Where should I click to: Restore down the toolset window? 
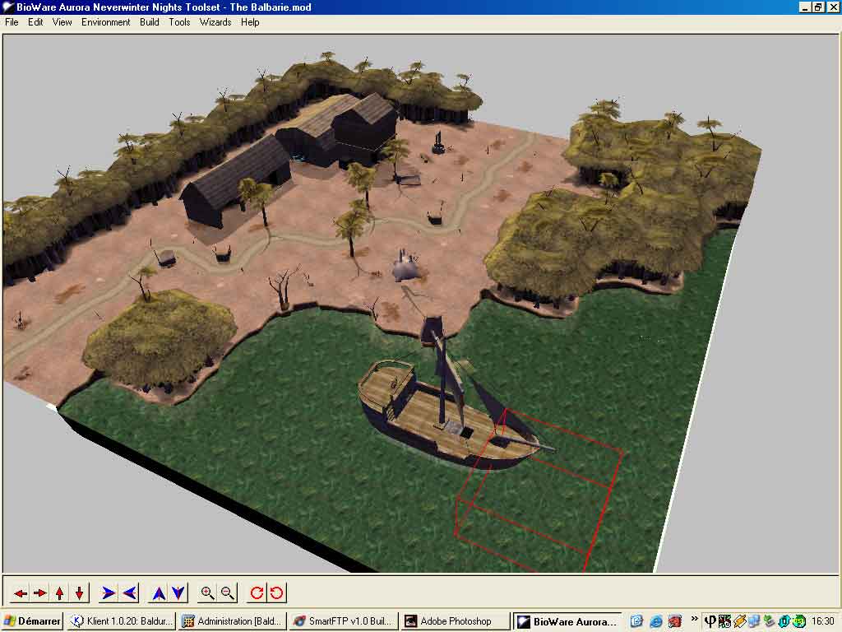818,7
